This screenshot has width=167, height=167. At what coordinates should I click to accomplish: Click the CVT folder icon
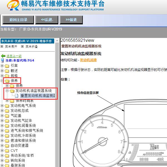(x=7, y=151)
